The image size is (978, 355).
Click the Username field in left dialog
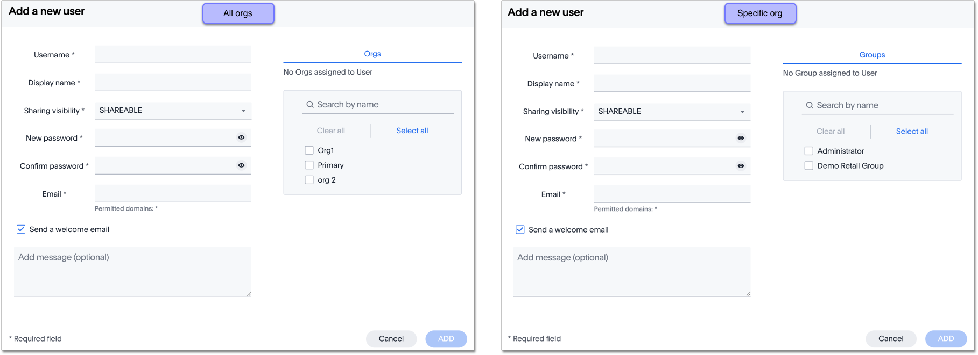(173, 54)
